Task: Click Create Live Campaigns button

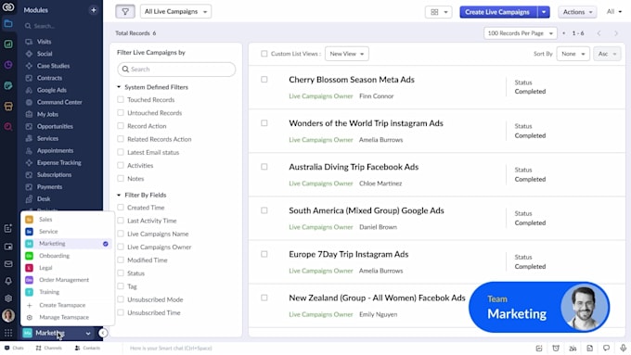Action: pyautogui.click(x=497, y=12)
